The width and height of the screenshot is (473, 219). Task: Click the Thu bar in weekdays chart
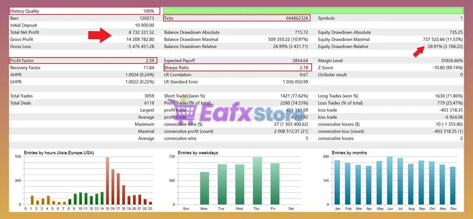[257, 181]
